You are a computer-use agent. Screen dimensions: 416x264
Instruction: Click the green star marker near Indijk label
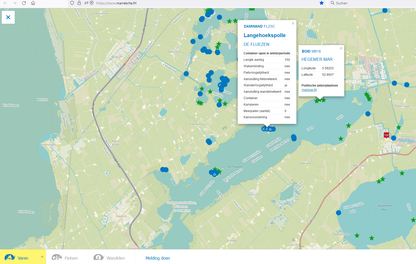348,125
